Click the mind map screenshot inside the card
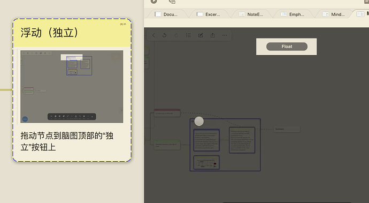This screenshot has height=203, width=369. point(72,87)
